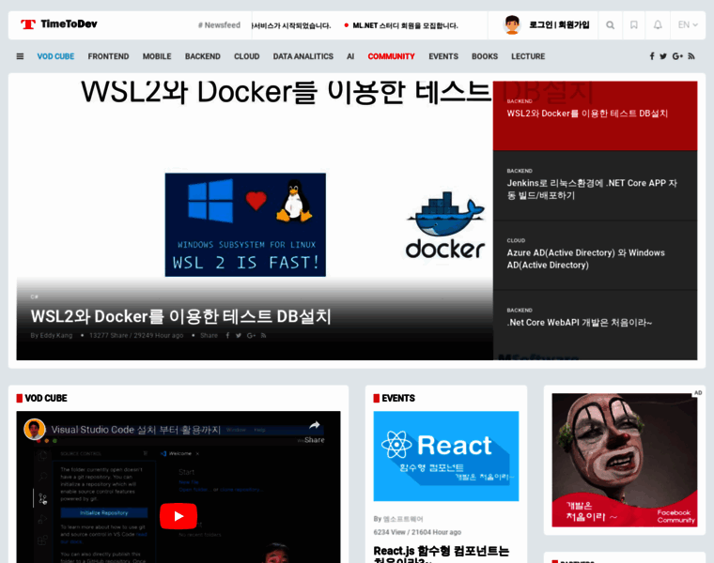The image size is (714, 563).
Task: Select the VOD CUBE menu item
Action: click(55, 56)
